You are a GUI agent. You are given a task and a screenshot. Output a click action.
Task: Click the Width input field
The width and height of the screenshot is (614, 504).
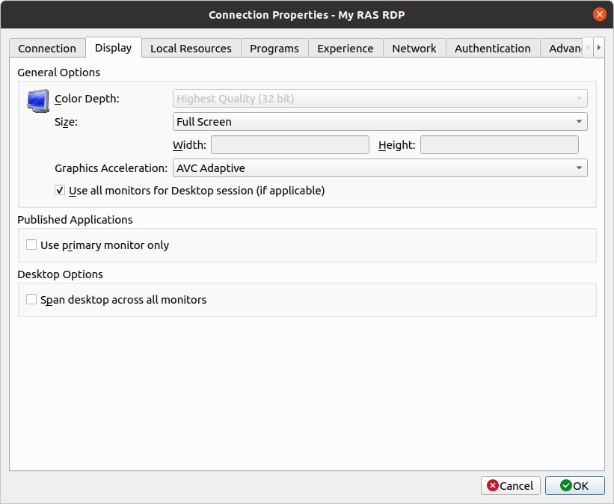pos(290,145)
